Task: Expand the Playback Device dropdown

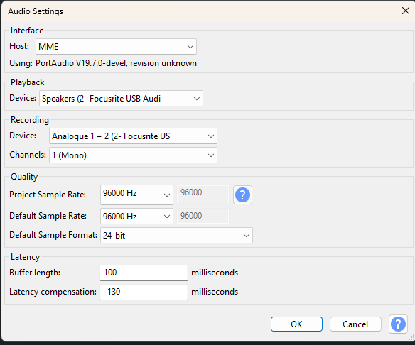Action: click(121, 99)
